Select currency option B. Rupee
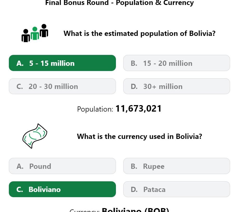The width and height of the screenshot is (241, 212). click(x=177, y=166)
